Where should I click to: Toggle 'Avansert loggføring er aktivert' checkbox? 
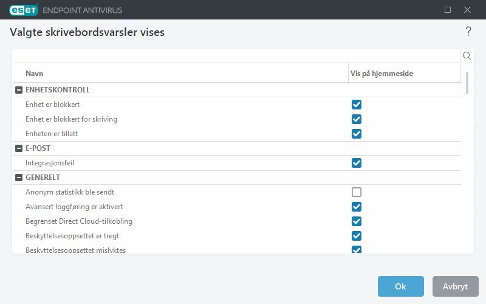click(x=357, y=207)
